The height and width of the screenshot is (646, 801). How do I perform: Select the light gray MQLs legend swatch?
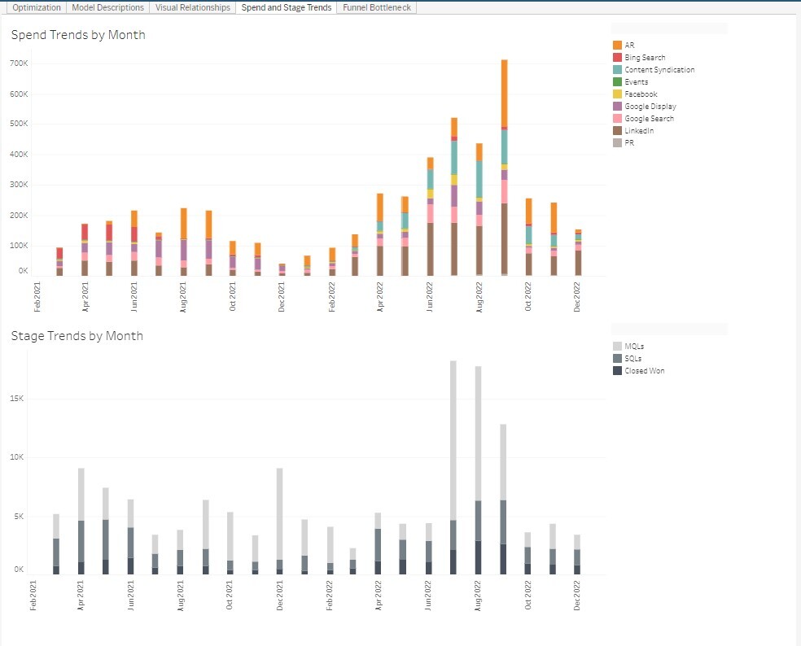tap(617, 347)
